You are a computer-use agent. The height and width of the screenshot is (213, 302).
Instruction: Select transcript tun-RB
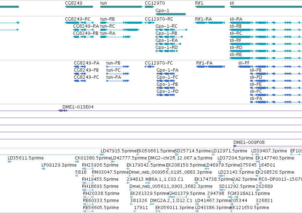coord(121,23)
